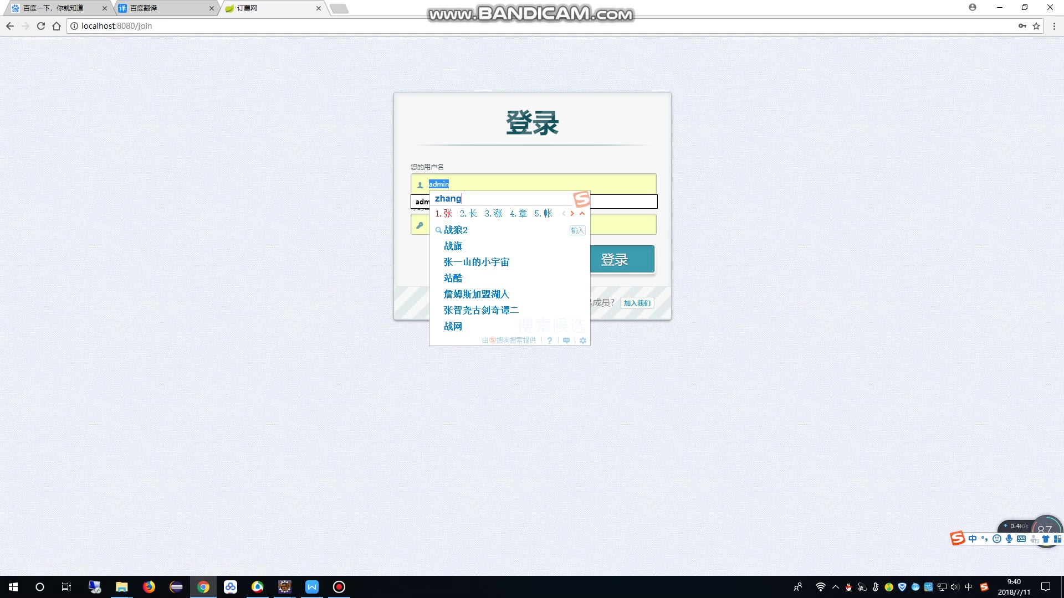Click the candidate panel help question mark
Screen dimensions: 1064x598
(550, 341)
